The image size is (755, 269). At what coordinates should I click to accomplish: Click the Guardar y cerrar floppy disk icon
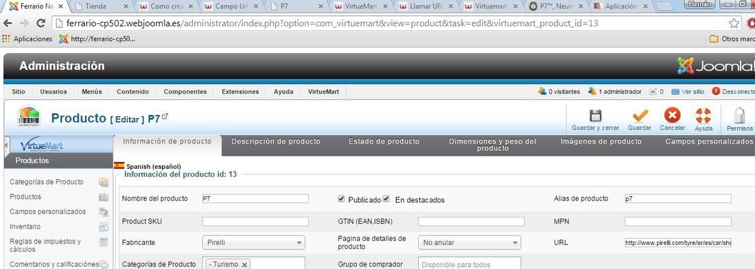pyautogui.click(x=595, y=115)
